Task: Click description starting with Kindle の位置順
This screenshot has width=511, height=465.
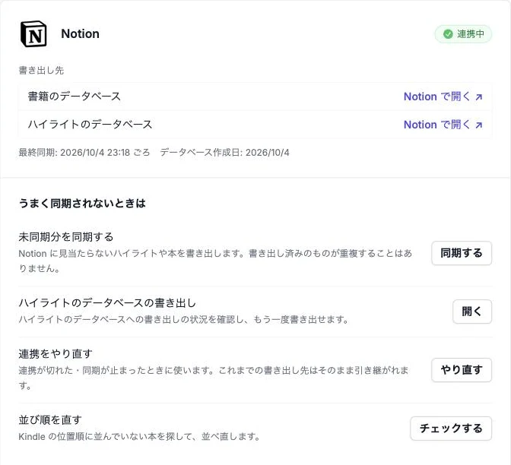Action: 139,436
